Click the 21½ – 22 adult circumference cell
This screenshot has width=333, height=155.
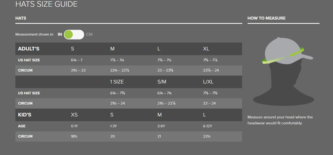(78, 70)
